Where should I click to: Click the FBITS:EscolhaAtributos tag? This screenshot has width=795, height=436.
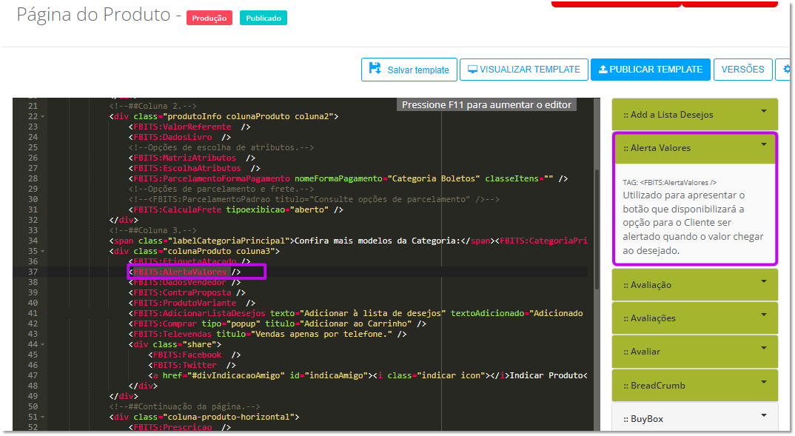pyautogui.click(x=187, y=168)
